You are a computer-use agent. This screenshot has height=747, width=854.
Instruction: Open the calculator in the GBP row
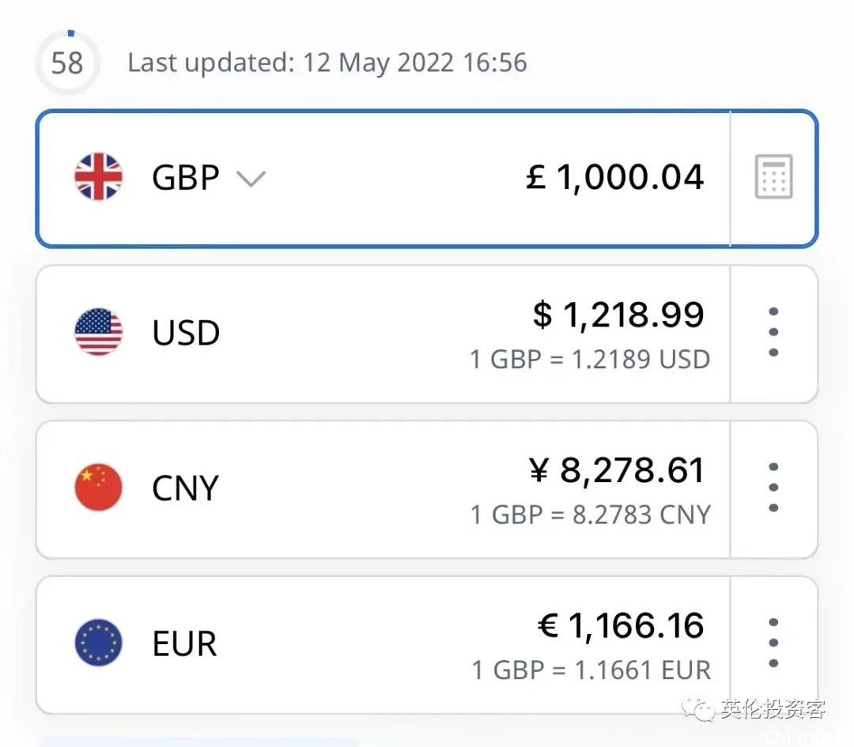773,177
